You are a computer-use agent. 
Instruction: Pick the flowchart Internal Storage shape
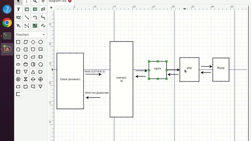[x=18, y=72]
